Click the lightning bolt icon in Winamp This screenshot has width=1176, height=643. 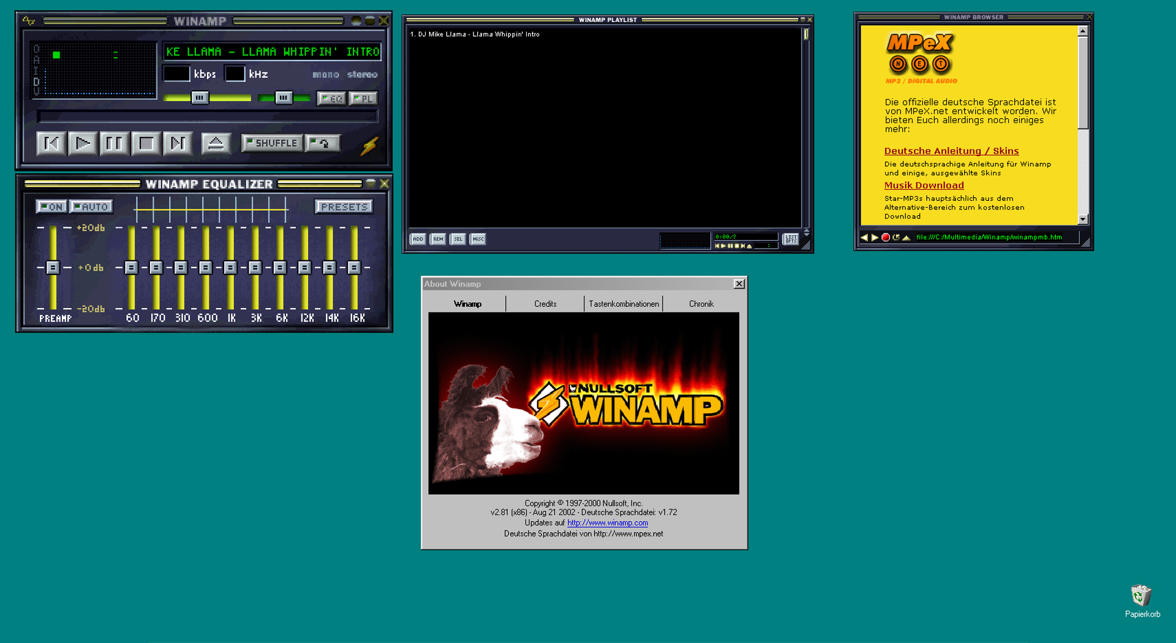click(x=369, y=145)
